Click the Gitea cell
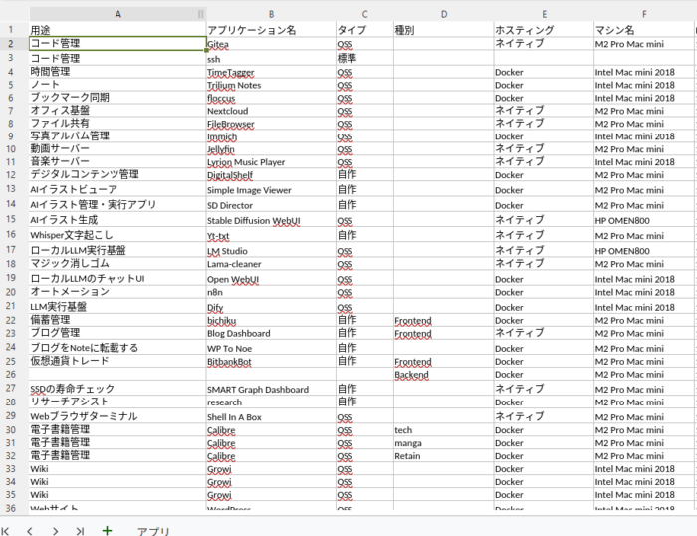This screenshot has width=697, height=536. [269, 45]
